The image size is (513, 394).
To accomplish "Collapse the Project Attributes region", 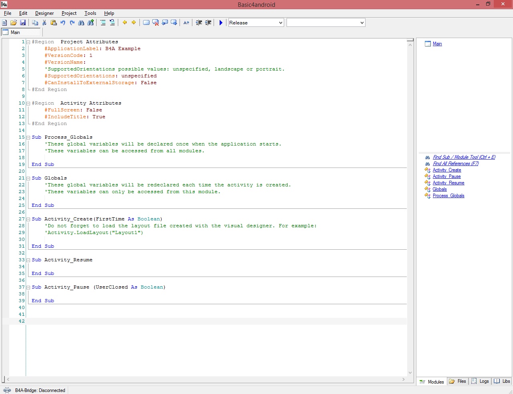I will coord(28,42).
